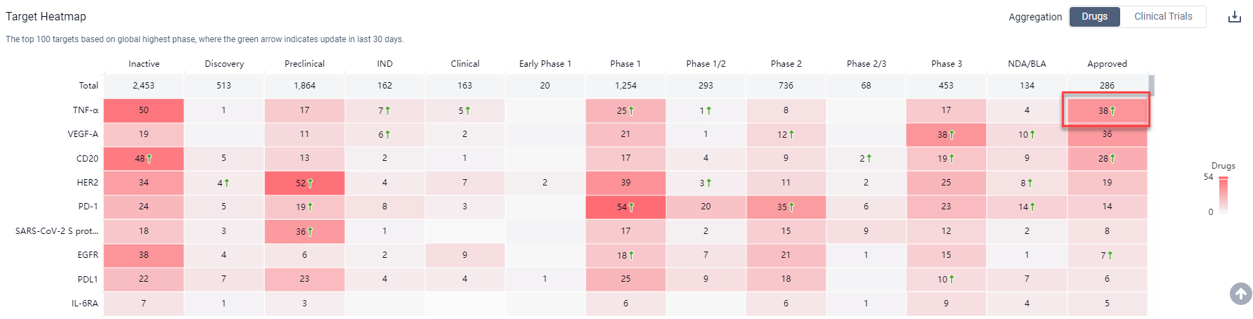Click the HER2 Preclinical cell showing 52

point(304,183)
